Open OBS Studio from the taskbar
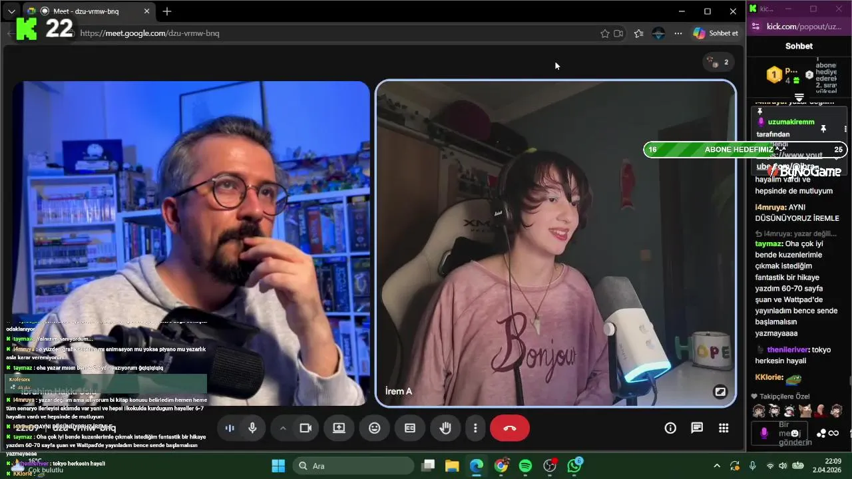The image size is (852, 479). (x=550, y=466)
